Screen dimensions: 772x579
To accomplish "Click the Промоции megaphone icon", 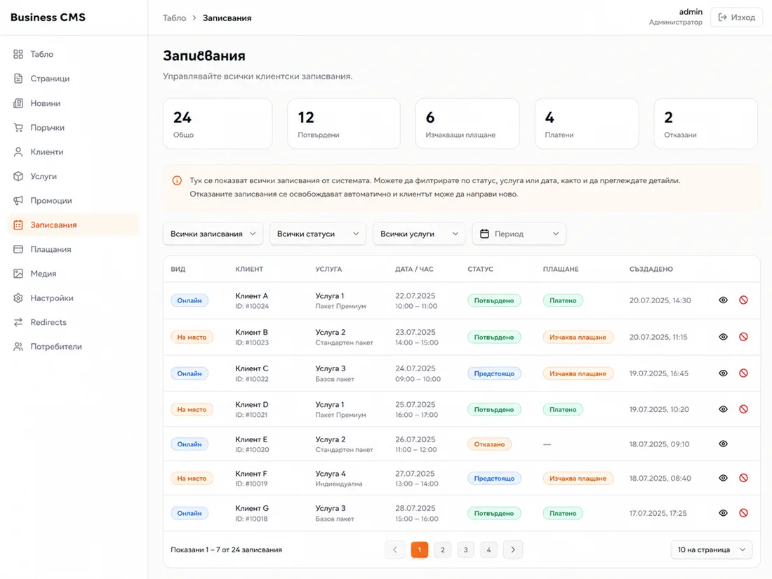I will tap(18, 201).
